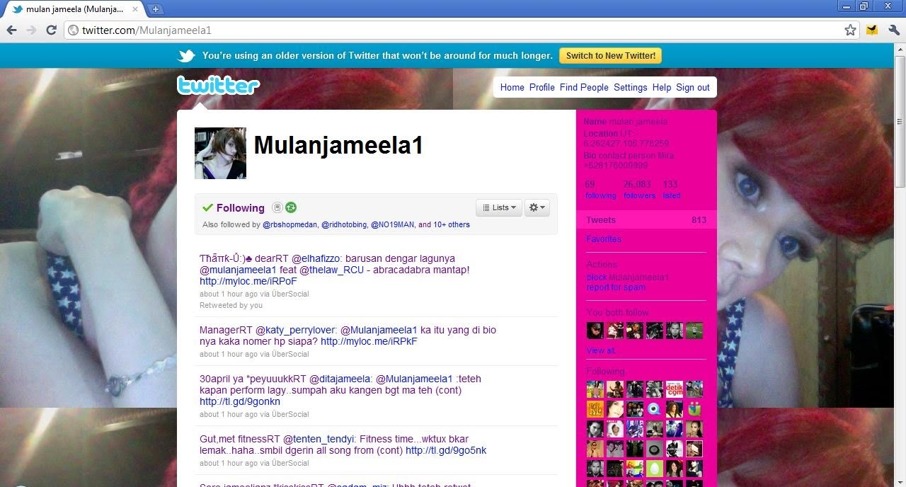Open the Home menu link
Screen dimensions: 906x487
click(x=512, y=87)
